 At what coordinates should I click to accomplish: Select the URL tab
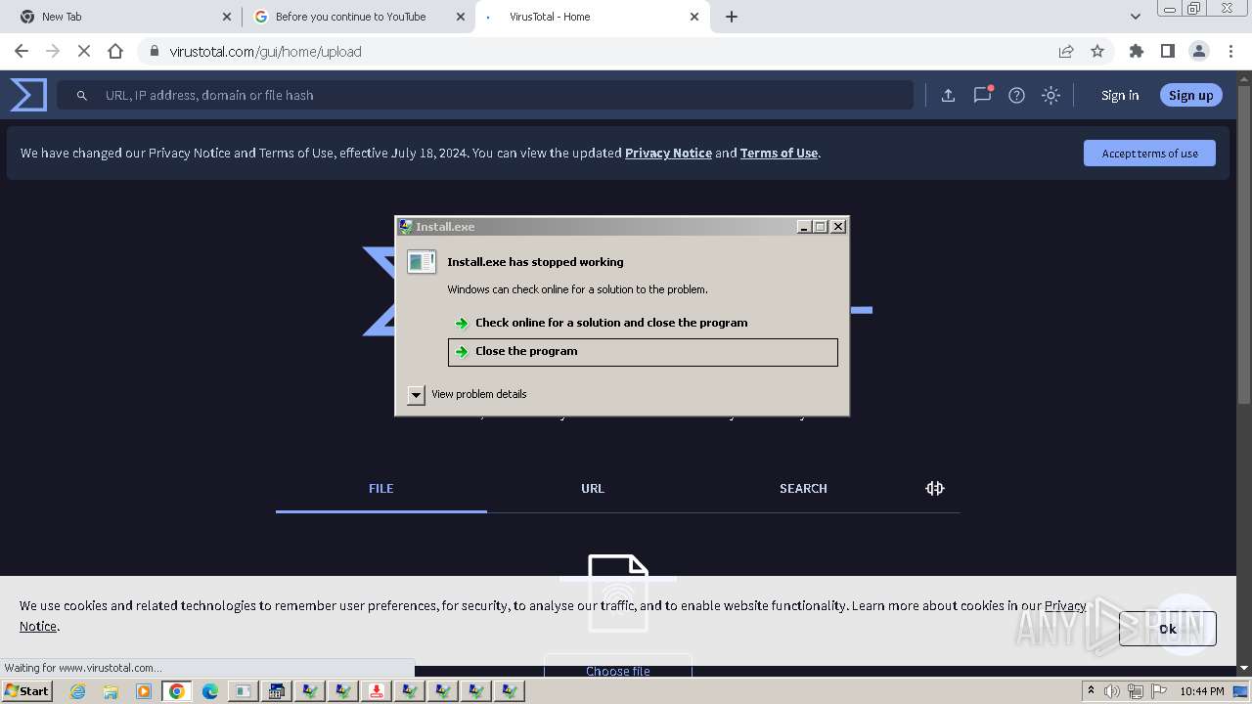pos(593,488)
